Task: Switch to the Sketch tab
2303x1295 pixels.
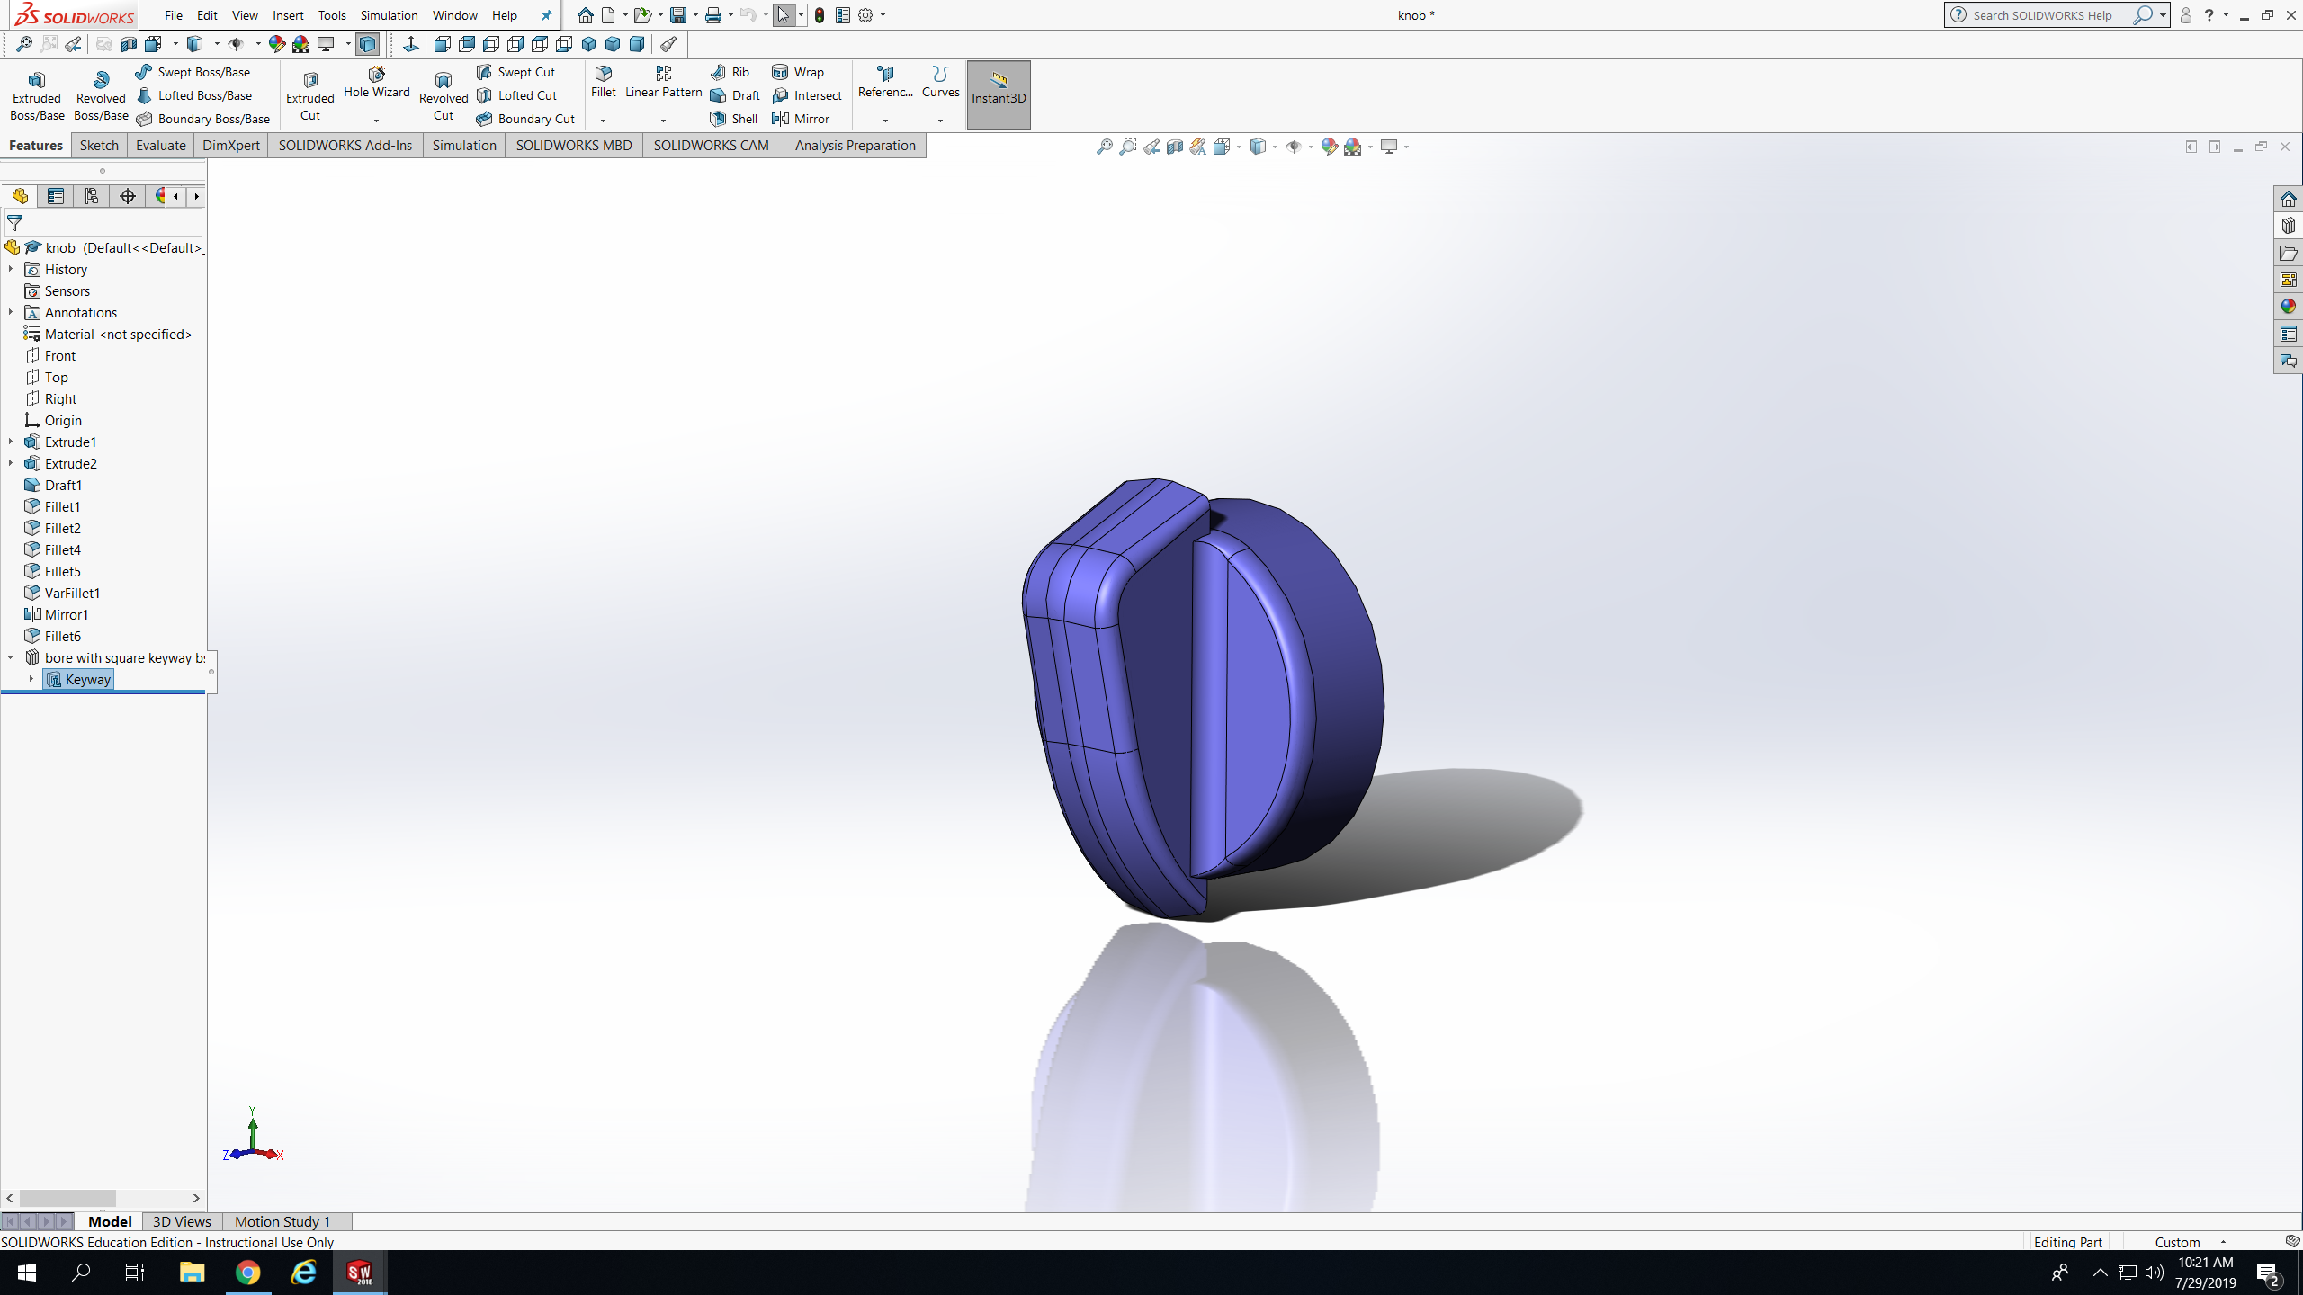Action: coord(99,145)
